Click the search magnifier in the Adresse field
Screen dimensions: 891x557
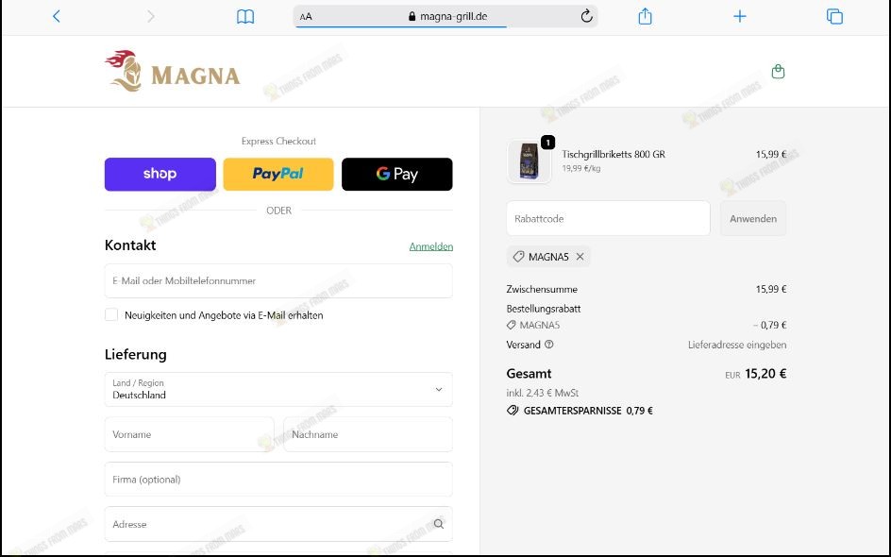[438, 523]
